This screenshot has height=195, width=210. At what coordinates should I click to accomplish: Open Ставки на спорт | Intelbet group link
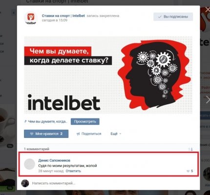(63, 16)
